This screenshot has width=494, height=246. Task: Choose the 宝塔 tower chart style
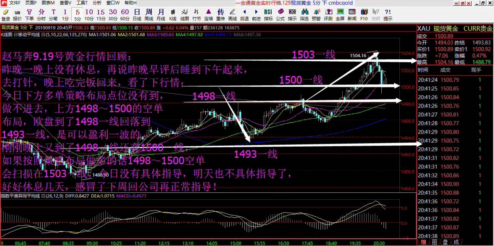208,15
